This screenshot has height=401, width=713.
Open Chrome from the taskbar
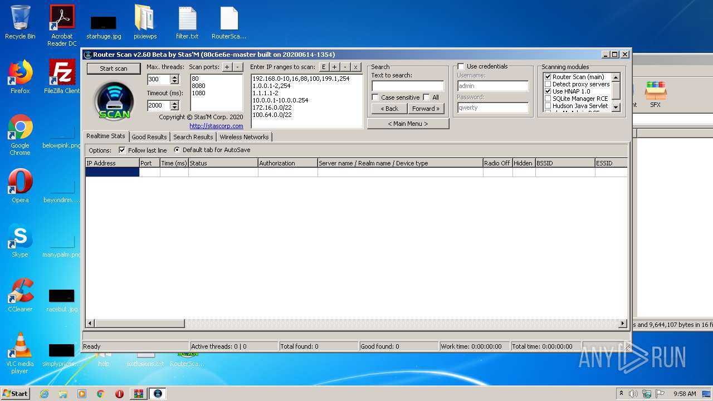(x=101, y=394)
